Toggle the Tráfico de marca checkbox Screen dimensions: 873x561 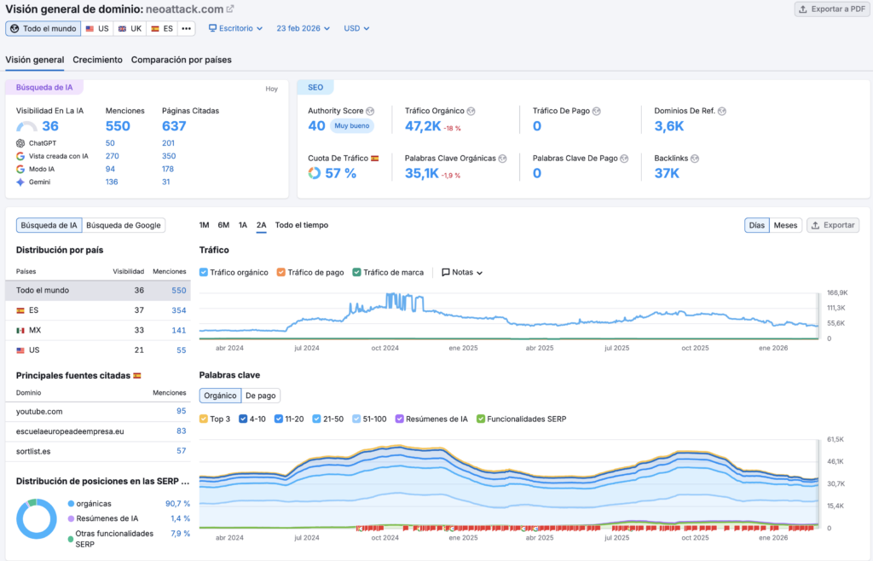[x=356, y=273]
